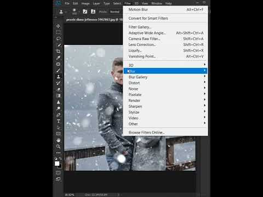The width and height of the screenshot is (263, 197).
Task: Open the Help menu
Action: pos(168,3)
